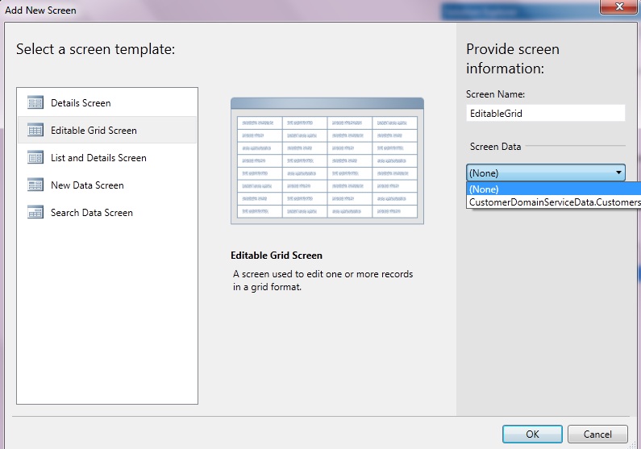Select the Editable Grid Screen label

coord(94,131)
